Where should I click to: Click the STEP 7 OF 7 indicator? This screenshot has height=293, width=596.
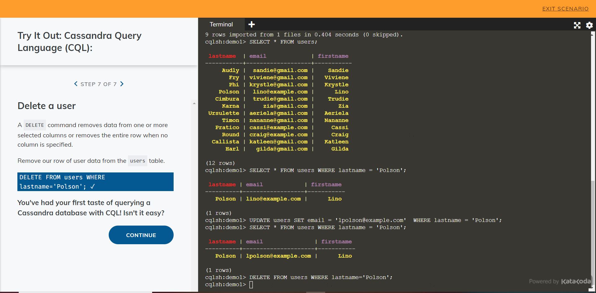[x=98, y=84]
